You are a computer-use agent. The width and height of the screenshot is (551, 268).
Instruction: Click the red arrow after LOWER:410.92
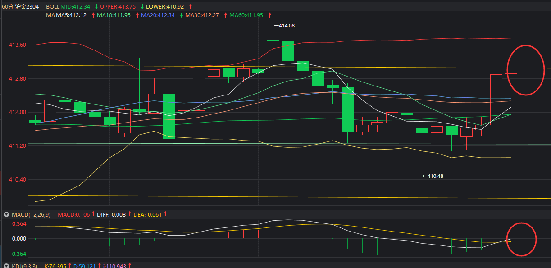(190, 7)
